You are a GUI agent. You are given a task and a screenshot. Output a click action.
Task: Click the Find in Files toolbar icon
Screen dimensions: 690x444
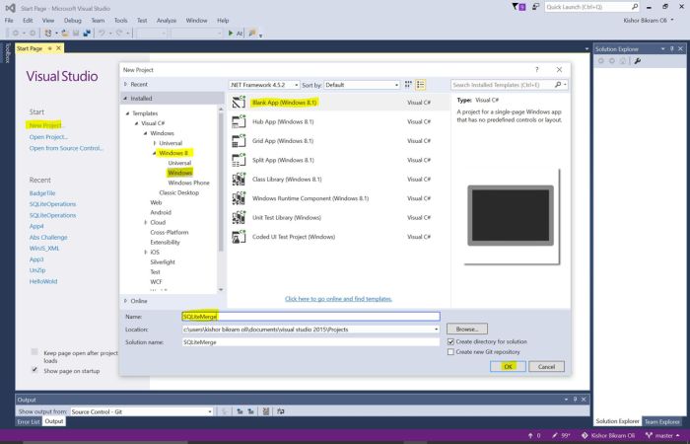[252, 33]
